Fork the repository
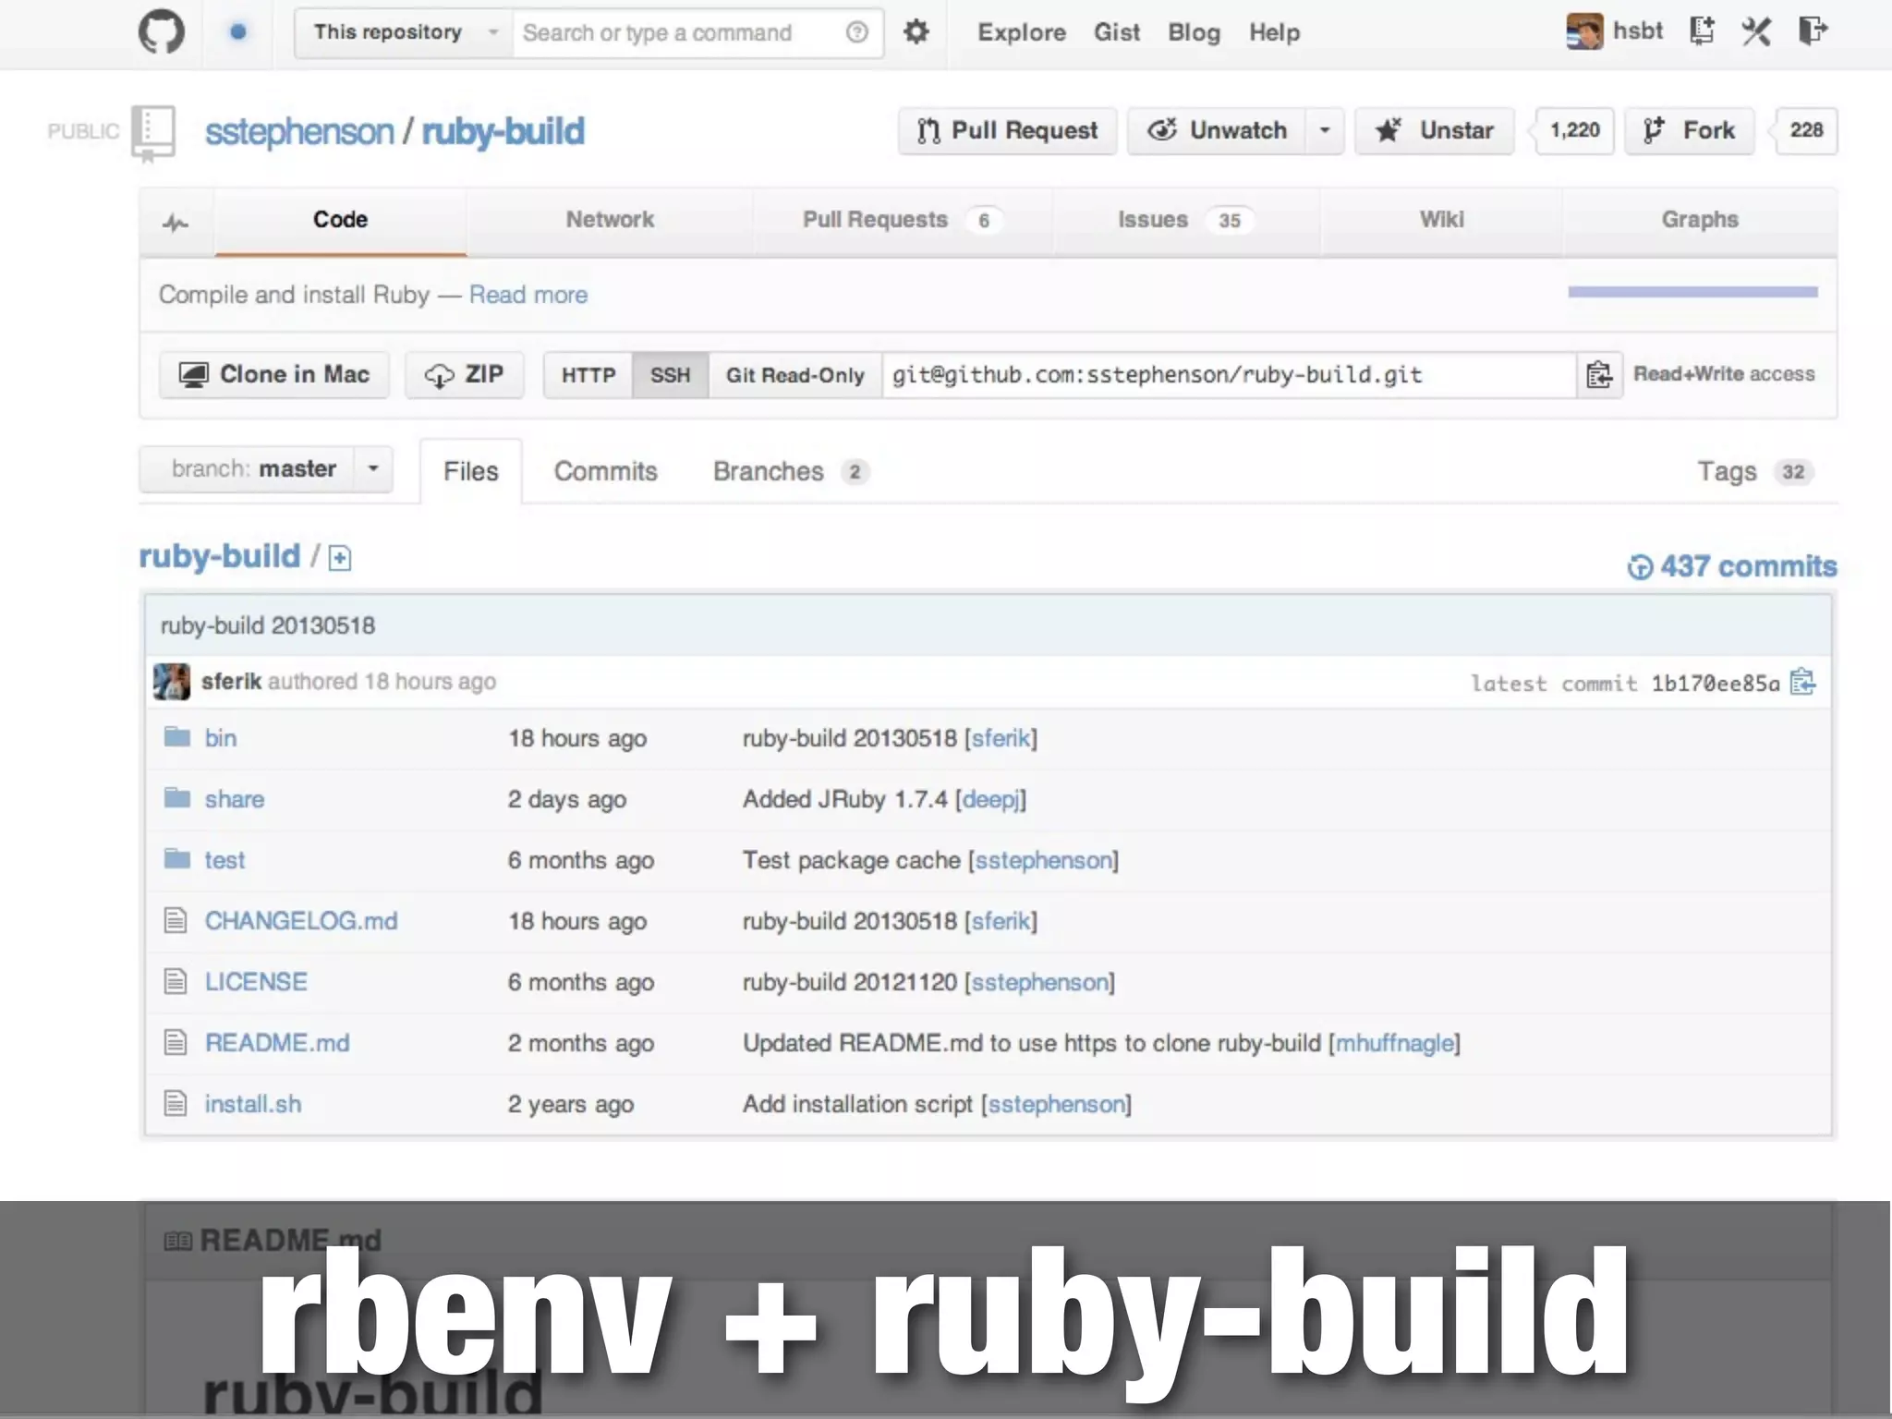 (x=1690, y=130)
